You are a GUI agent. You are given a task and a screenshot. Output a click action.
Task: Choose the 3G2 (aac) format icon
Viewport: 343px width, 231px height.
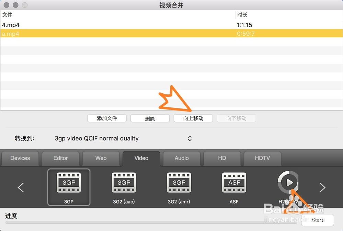[124, 183]
